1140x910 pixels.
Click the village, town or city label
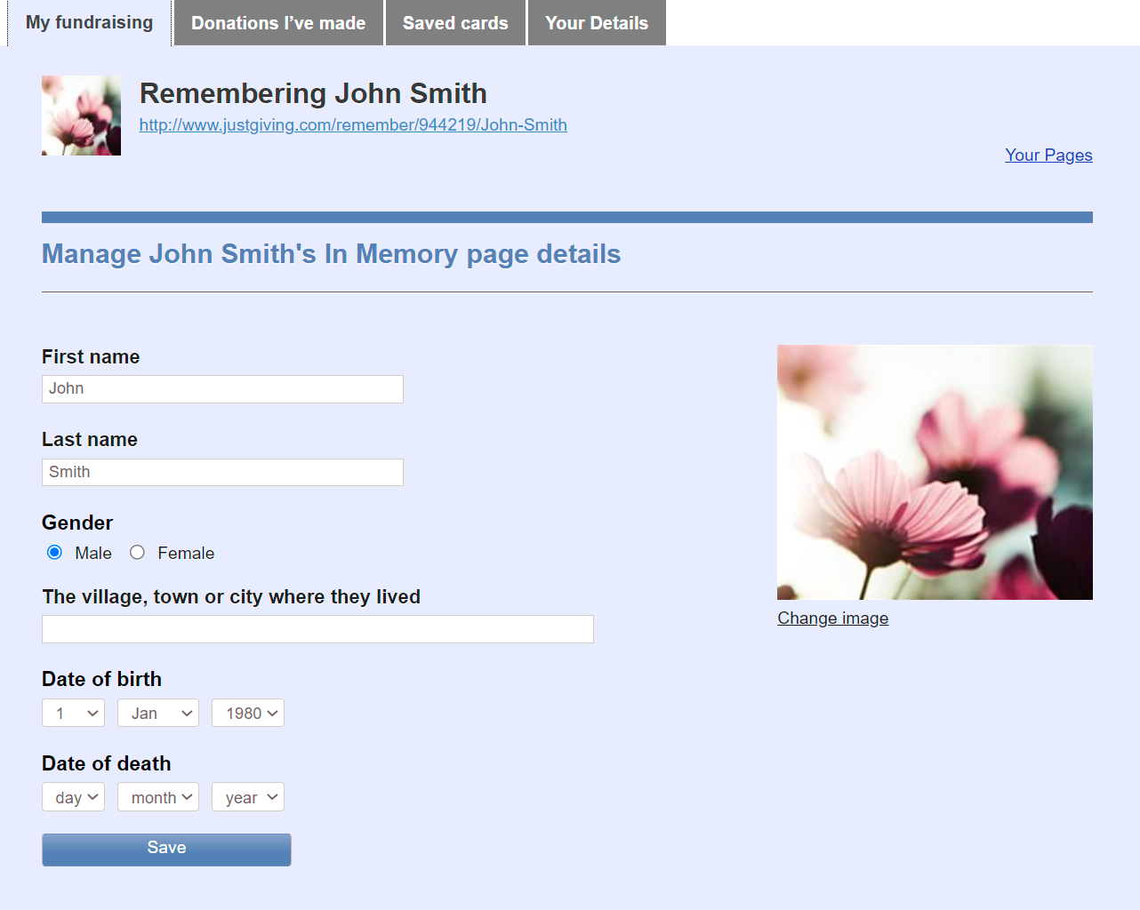click(231, 596)
